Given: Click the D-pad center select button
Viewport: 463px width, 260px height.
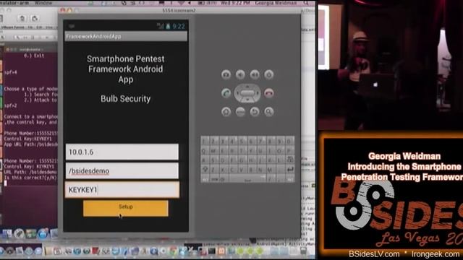Looking at the screenshot, I should 247,93.
